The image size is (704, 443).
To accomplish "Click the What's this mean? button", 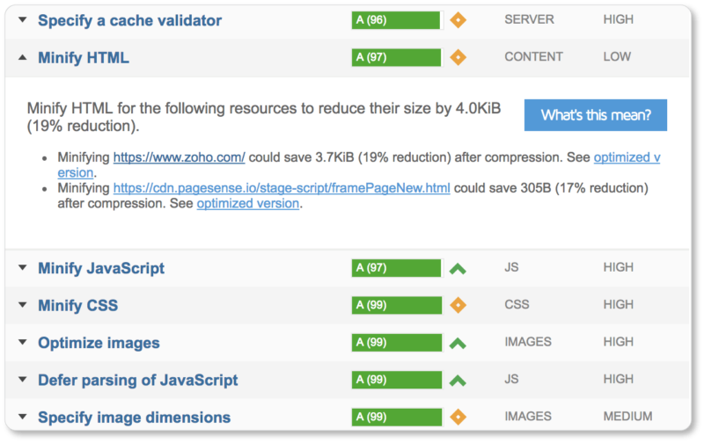I will click(596, 115).
